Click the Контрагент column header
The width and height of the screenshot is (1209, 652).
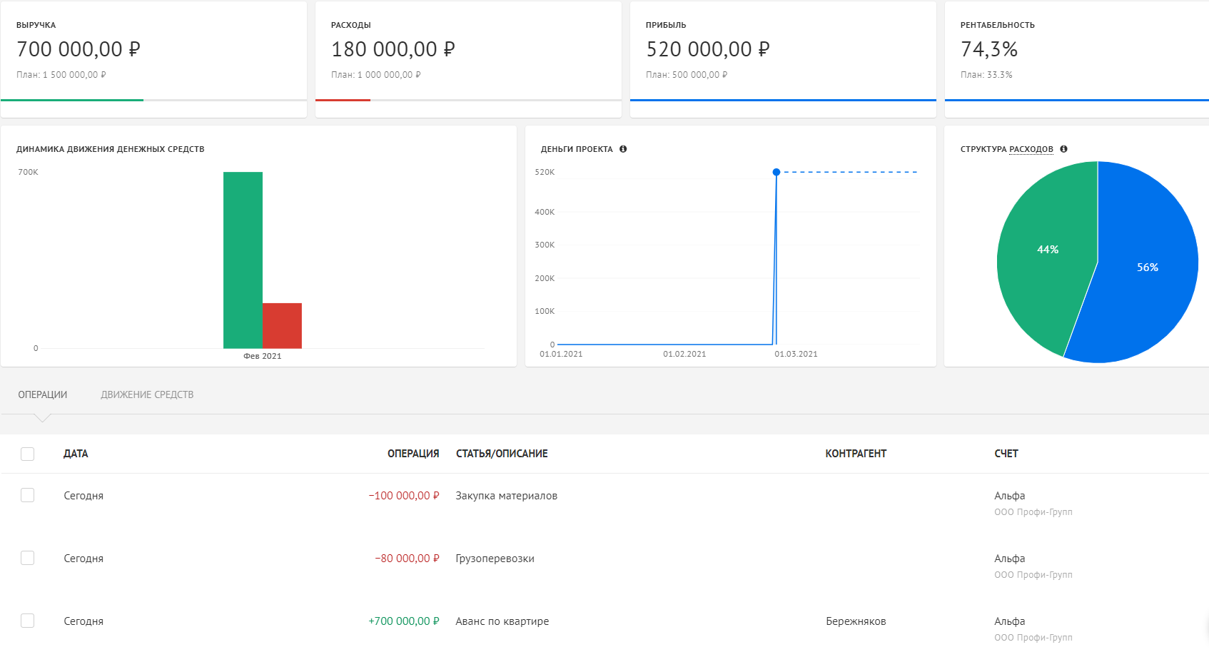[x=856, y=454]
